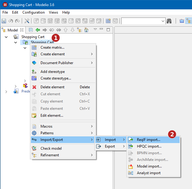The width and height of the screenshot is (192, 189).
Task: Click the gray up arrow in Model panel
Action: [x=66, y=30]
